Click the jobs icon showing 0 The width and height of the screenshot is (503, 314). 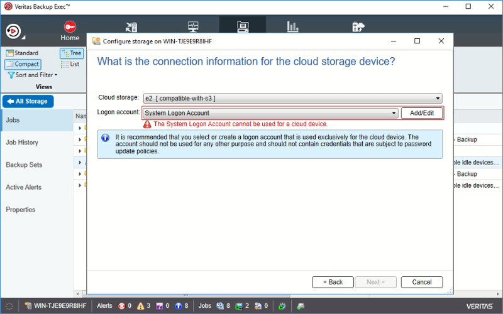(x=258, y=306)
